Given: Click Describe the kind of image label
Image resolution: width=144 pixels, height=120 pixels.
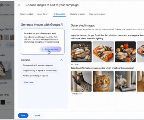Looking at the screenshot, I should coord(40,33).
